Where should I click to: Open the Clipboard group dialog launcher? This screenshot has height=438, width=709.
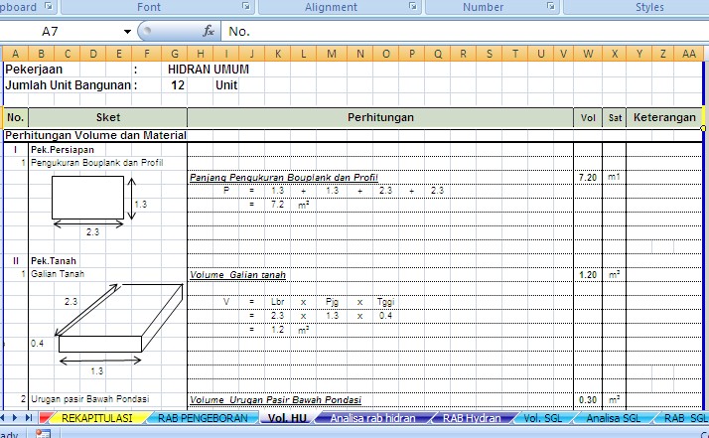tap(49, 6)
